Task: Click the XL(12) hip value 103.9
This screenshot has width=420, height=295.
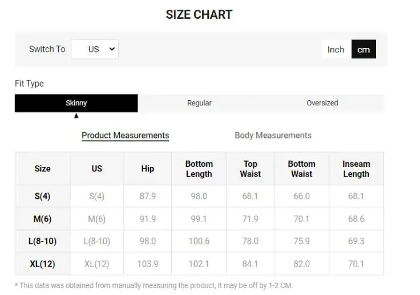Action: click(x=148, y=264)
